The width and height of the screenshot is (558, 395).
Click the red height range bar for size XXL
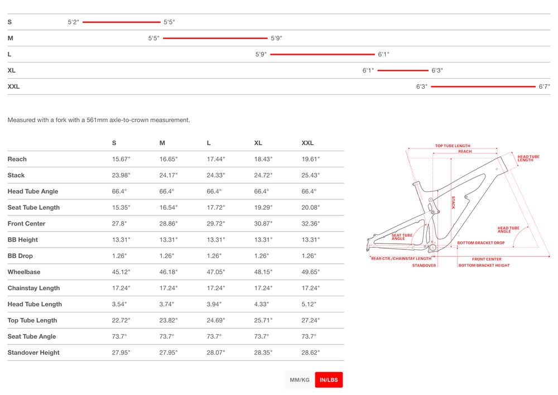pos(483,86)
